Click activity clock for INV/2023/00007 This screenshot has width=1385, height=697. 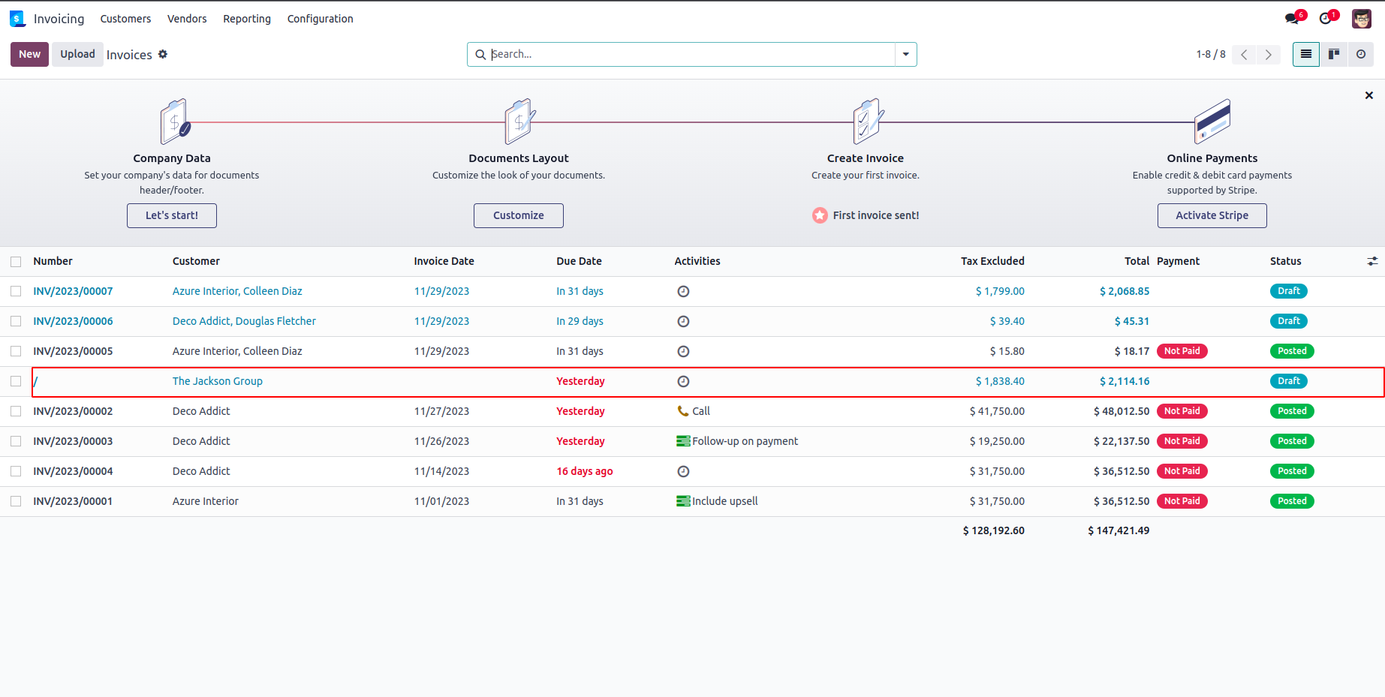(x=683, y=291)
